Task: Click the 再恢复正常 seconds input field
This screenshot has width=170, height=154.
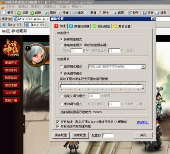Action: pyautogui.click(x=114, y=50)
